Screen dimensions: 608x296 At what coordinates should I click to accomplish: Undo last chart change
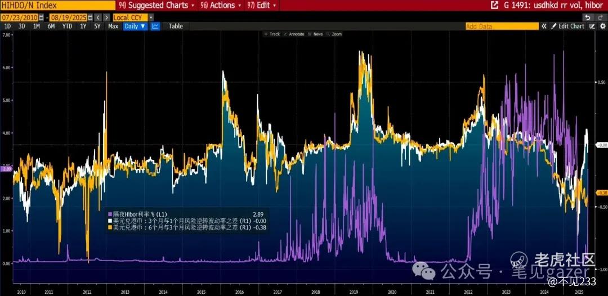tap(588, 17)
